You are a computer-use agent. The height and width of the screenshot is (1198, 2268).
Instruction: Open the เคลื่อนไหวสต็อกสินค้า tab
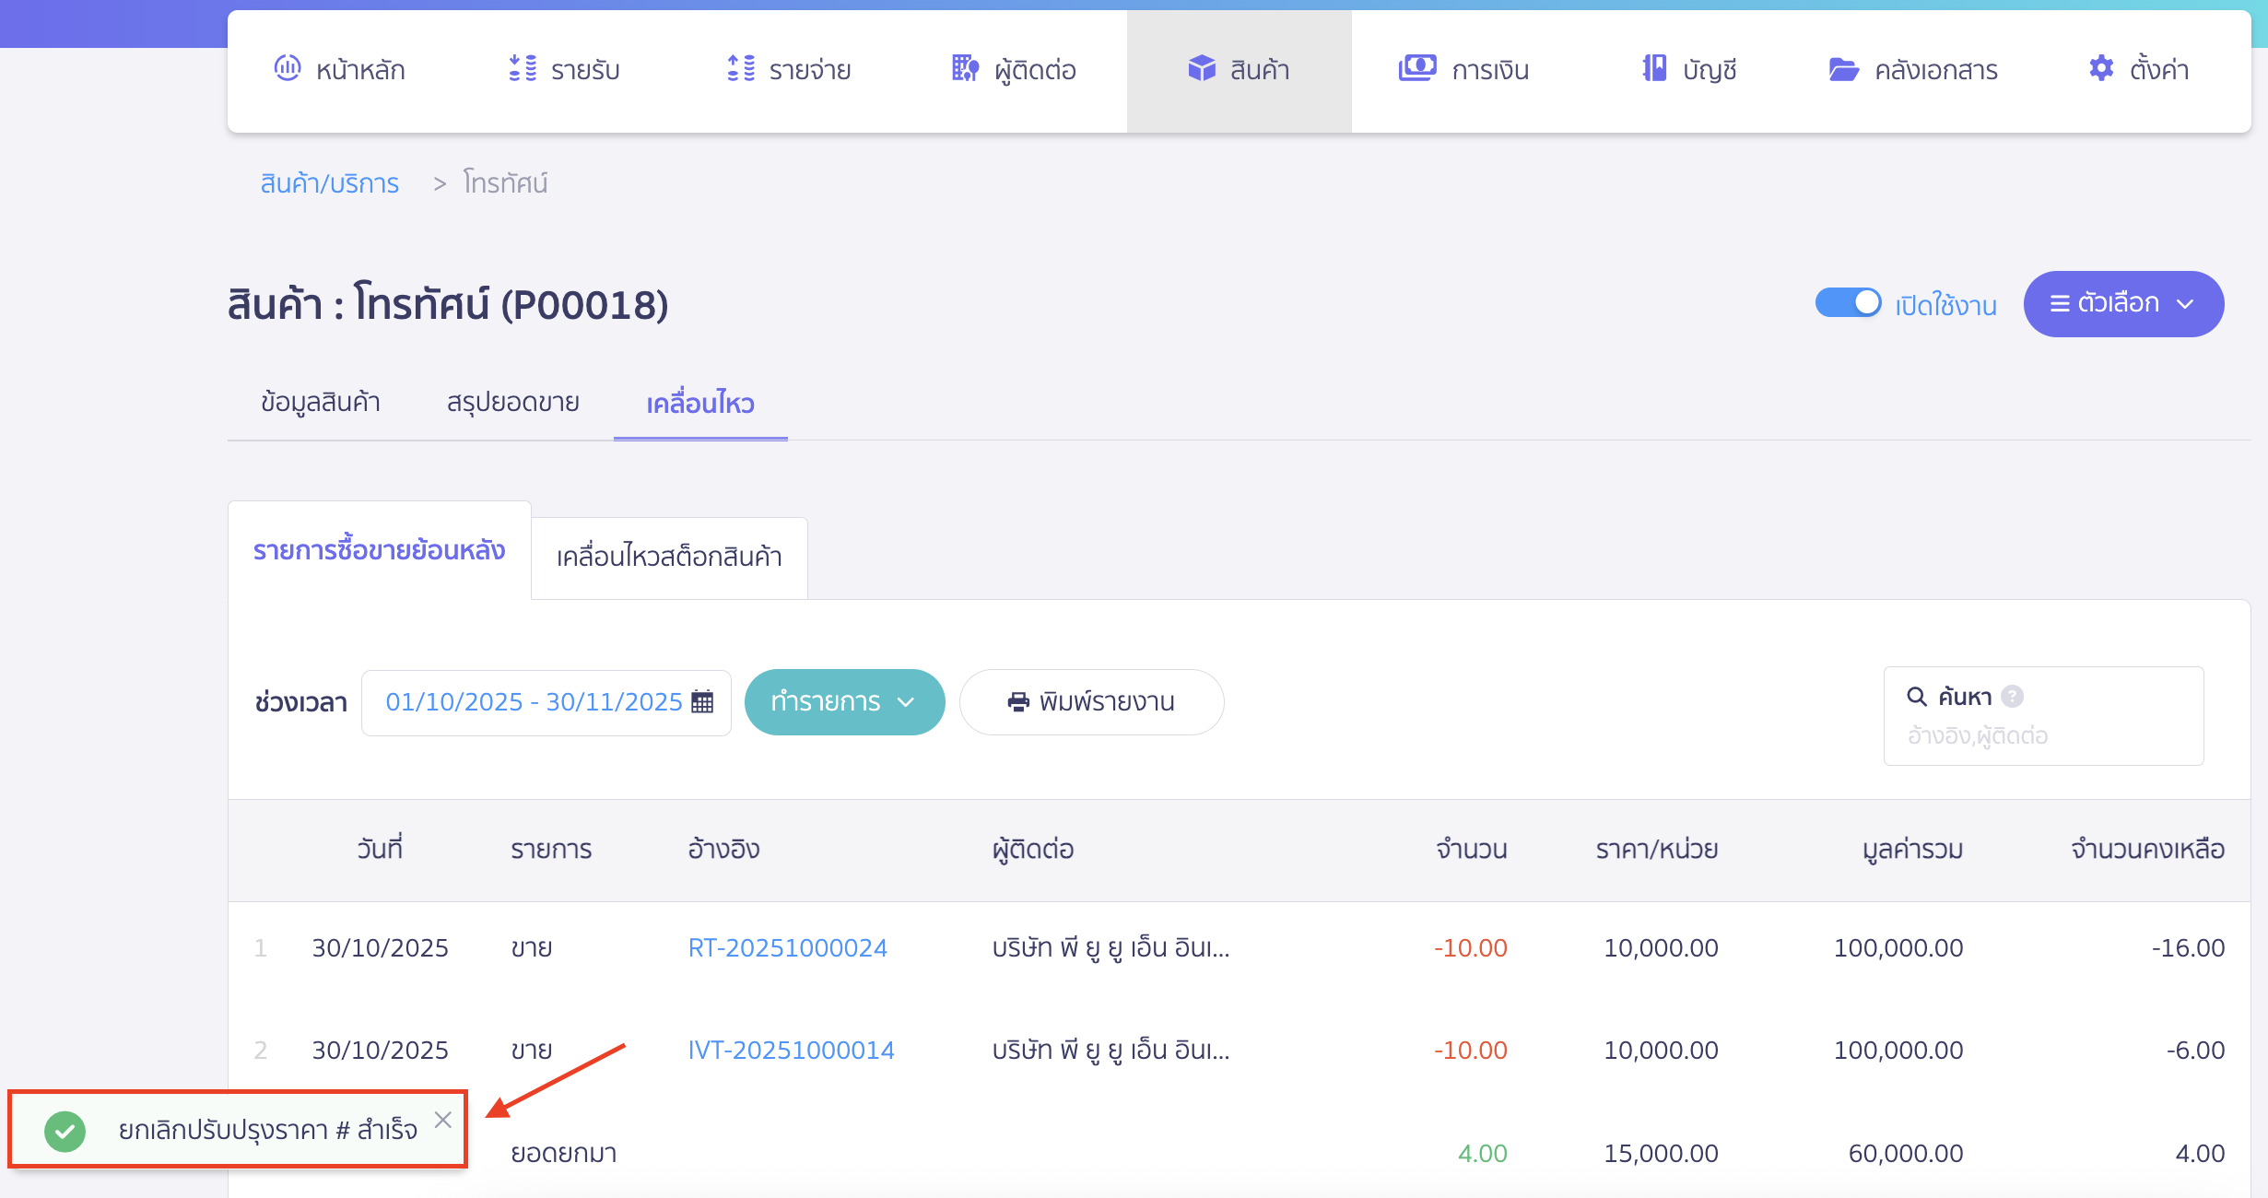pos(669,557)
